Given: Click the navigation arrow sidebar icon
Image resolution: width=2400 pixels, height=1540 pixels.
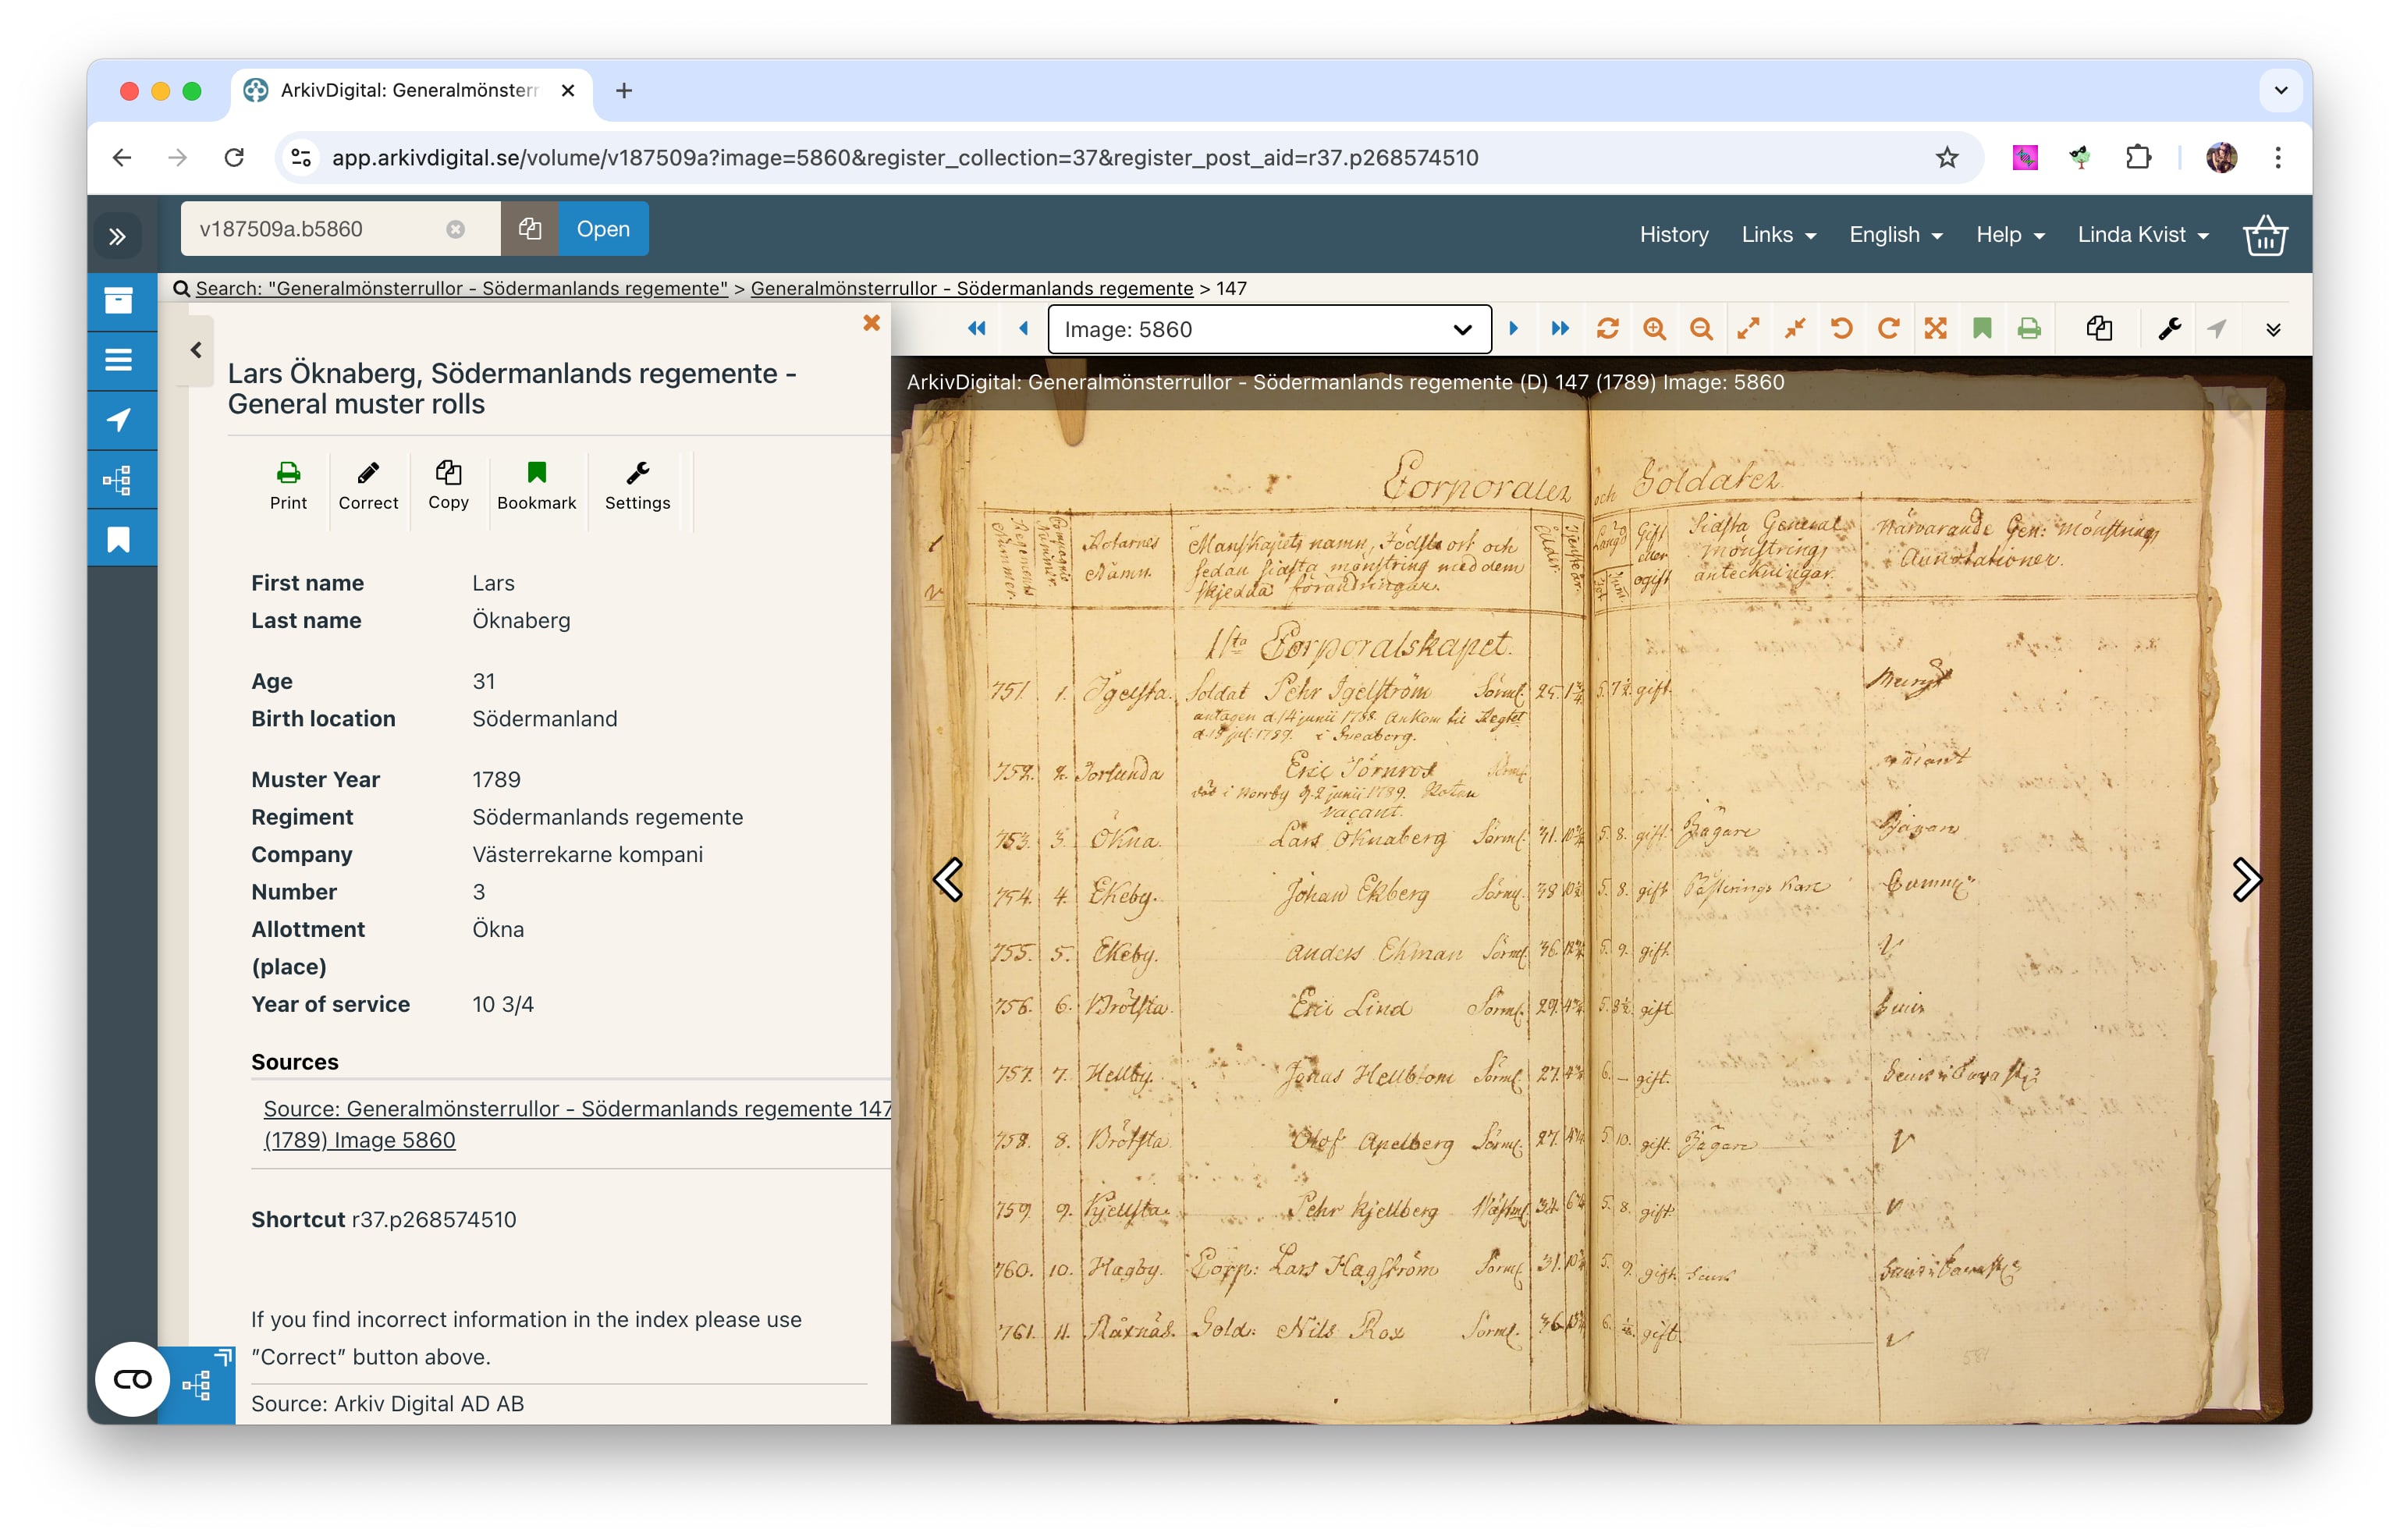Looking at the screenshot, I should [x=119, y=420].
